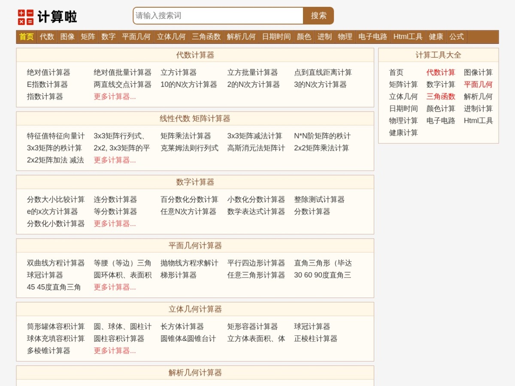Open 绝对值批量计算器 link
The width and height of the screenshot is (515, 386).
pyautogui.click(x=123, y=72)
